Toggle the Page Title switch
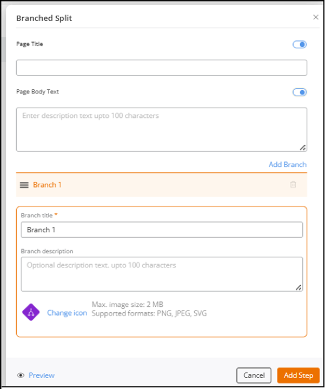This screenshot has height=389, width=325. click(300, 44)
